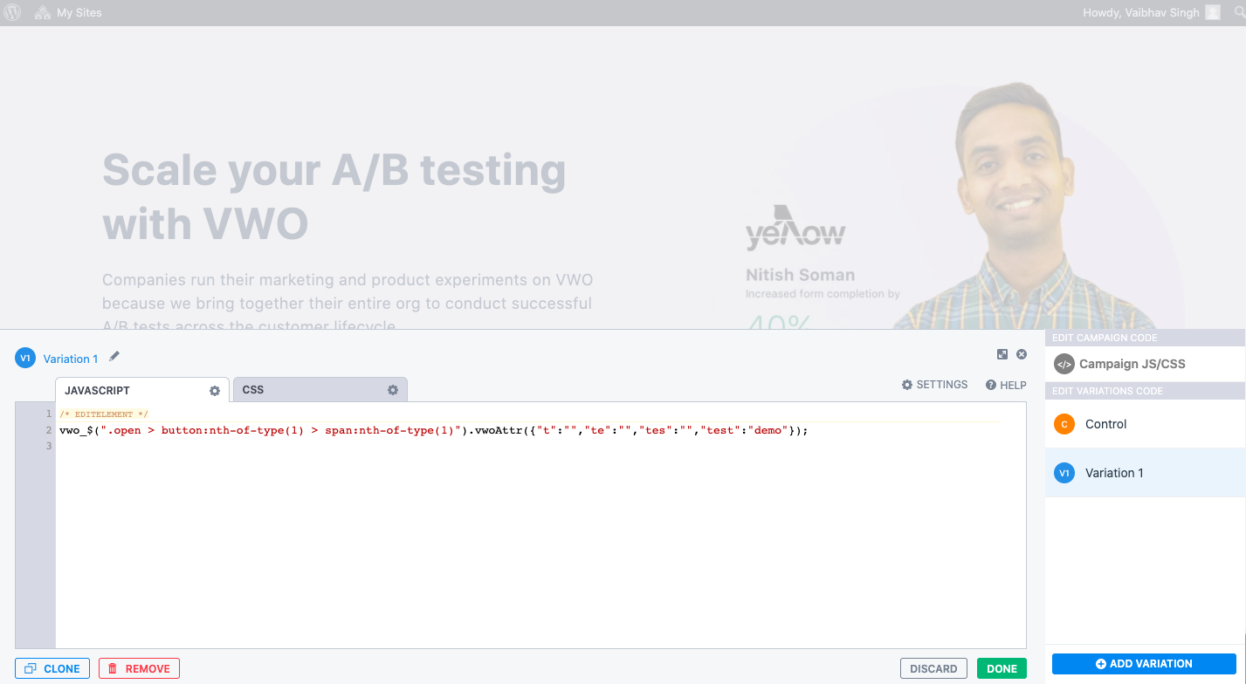The height and width of the screenshot is (684, 1246).
Task: Click the ADD VARIATION button
Action: click(1144, 664)
